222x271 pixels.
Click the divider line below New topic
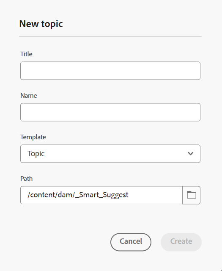[x=110, y=37]
